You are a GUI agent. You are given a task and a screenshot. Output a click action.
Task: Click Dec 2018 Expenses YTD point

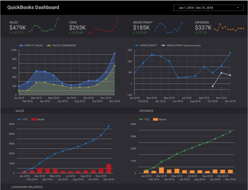click(x=230, y=132)
